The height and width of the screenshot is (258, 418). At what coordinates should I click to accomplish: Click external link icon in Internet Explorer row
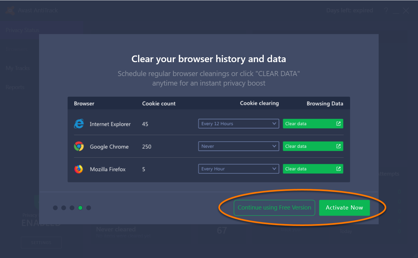tap(338, 124)
